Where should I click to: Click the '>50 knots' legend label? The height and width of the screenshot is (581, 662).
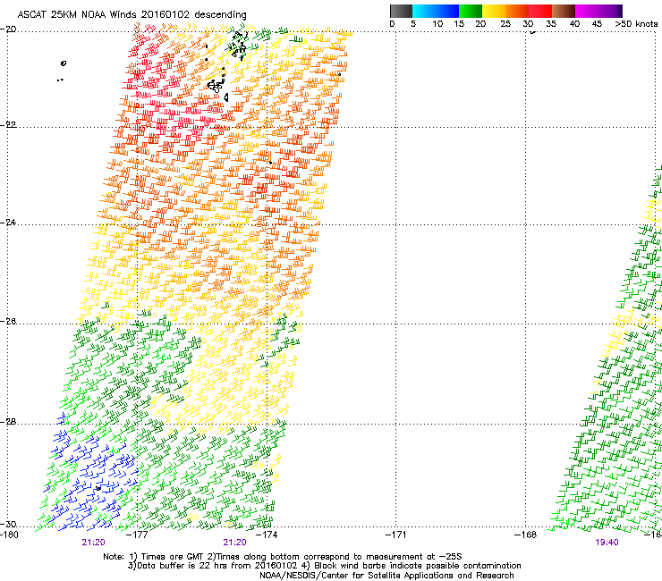pos(636,24)
